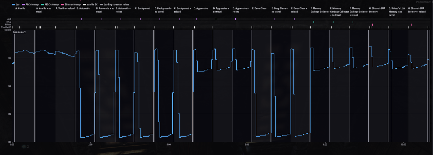Click the 'B: Automatic' segment label
The width and height of the screenshot is (433, 155).
coord(83,8)
